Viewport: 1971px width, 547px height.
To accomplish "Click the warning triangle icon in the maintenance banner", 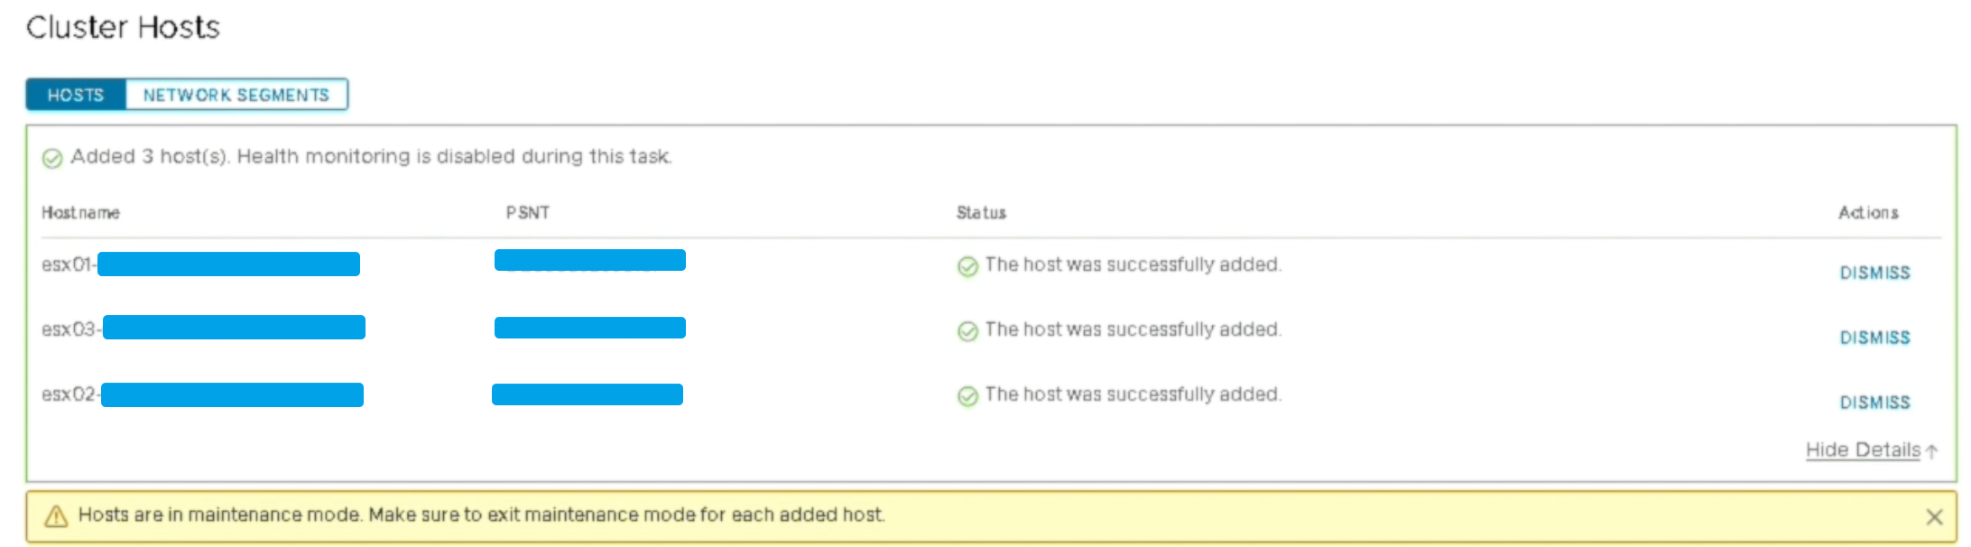I will point(56,515).
